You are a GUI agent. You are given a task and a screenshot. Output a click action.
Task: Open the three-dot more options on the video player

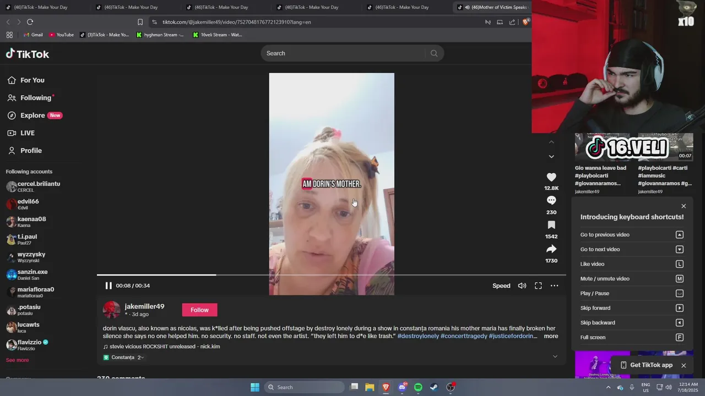click(x=554, y=285)
